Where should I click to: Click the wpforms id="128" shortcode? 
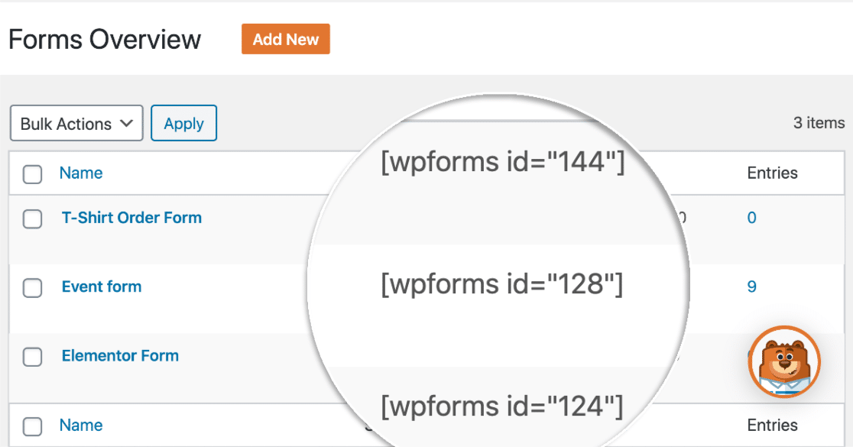pyautogui.click(x=502, y=284)
